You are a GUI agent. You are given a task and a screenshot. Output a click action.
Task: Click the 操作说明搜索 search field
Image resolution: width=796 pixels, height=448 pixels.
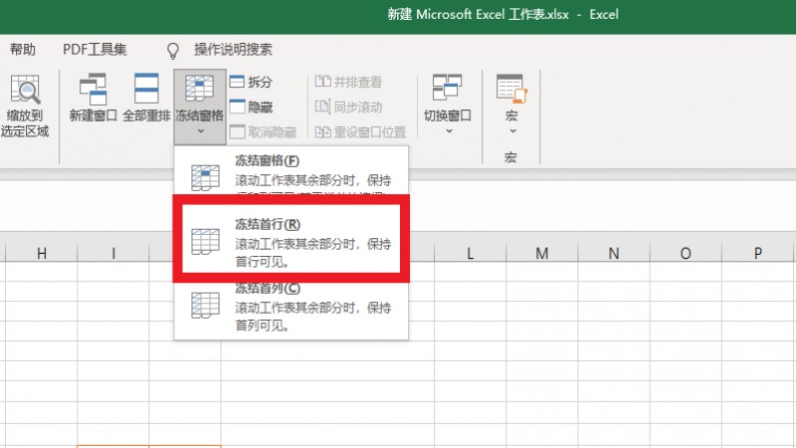[x=233, y=50]
